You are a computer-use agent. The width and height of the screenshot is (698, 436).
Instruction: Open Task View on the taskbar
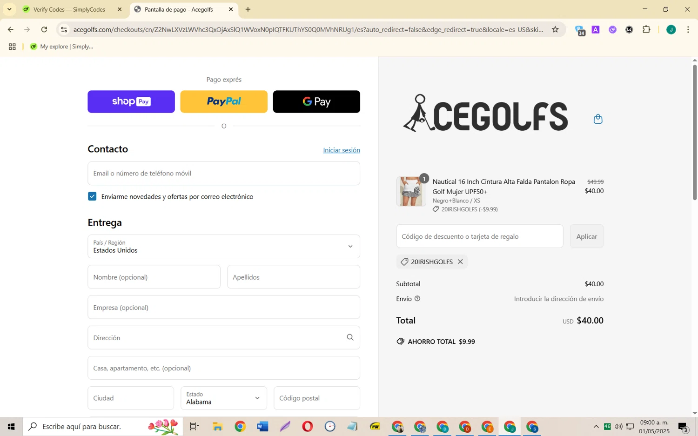(x=195, y=426)
